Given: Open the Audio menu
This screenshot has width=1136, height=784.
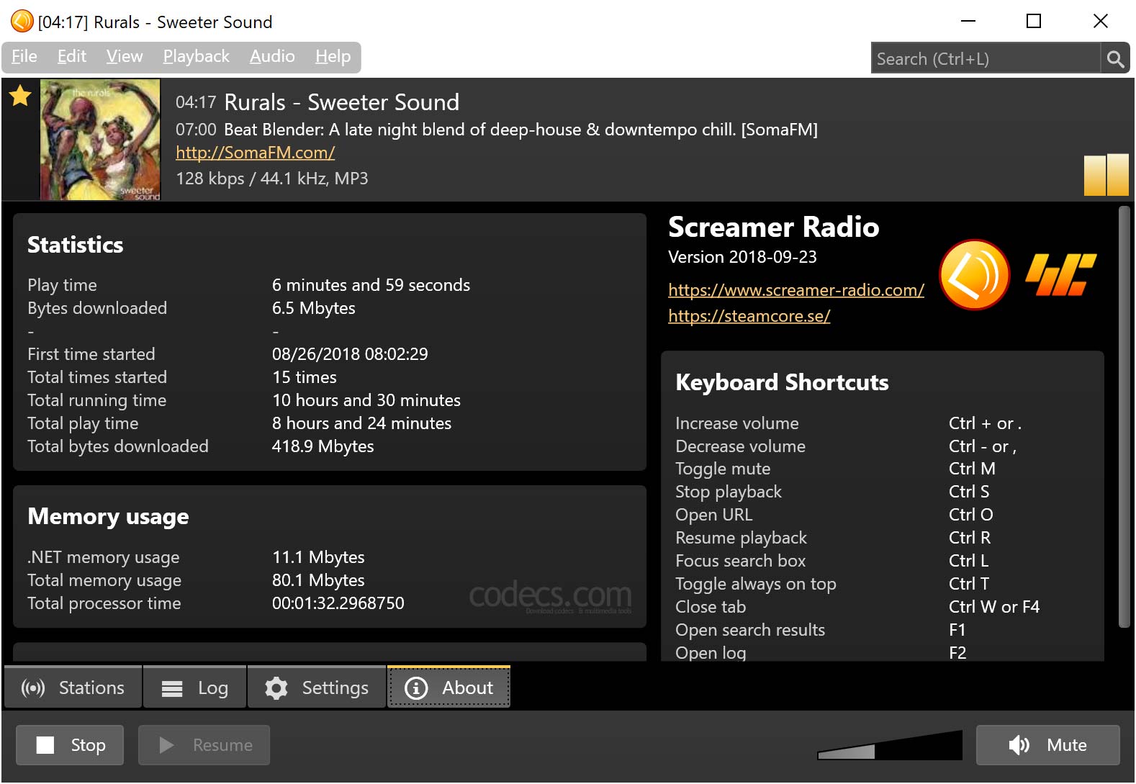Looking at the screenshot, I should pyautogui.click(x=272, y=57).
